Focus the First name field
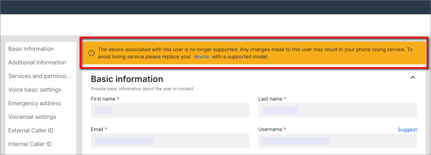This screenshot has height=155, width=431. tap(170, 110)
